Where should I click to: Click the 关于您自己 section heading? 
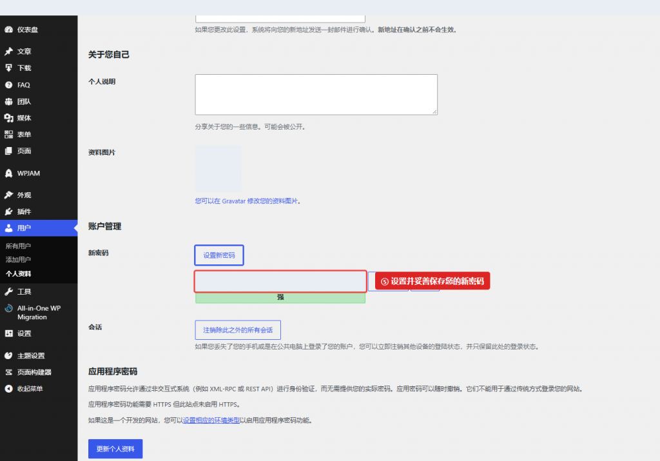pos(108,54)
